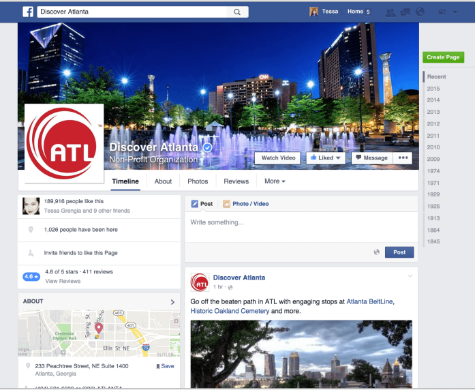Click the blue Post button
Screen dimensions: 475x390
click(399, 252)
